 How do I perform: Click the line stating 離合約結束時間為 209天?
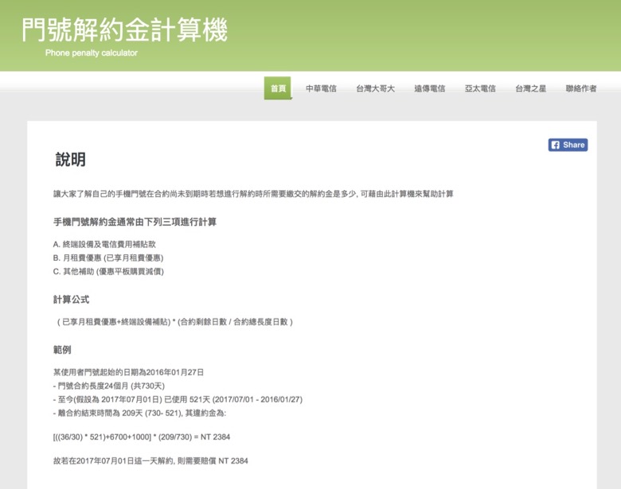[x=140, y=413]
